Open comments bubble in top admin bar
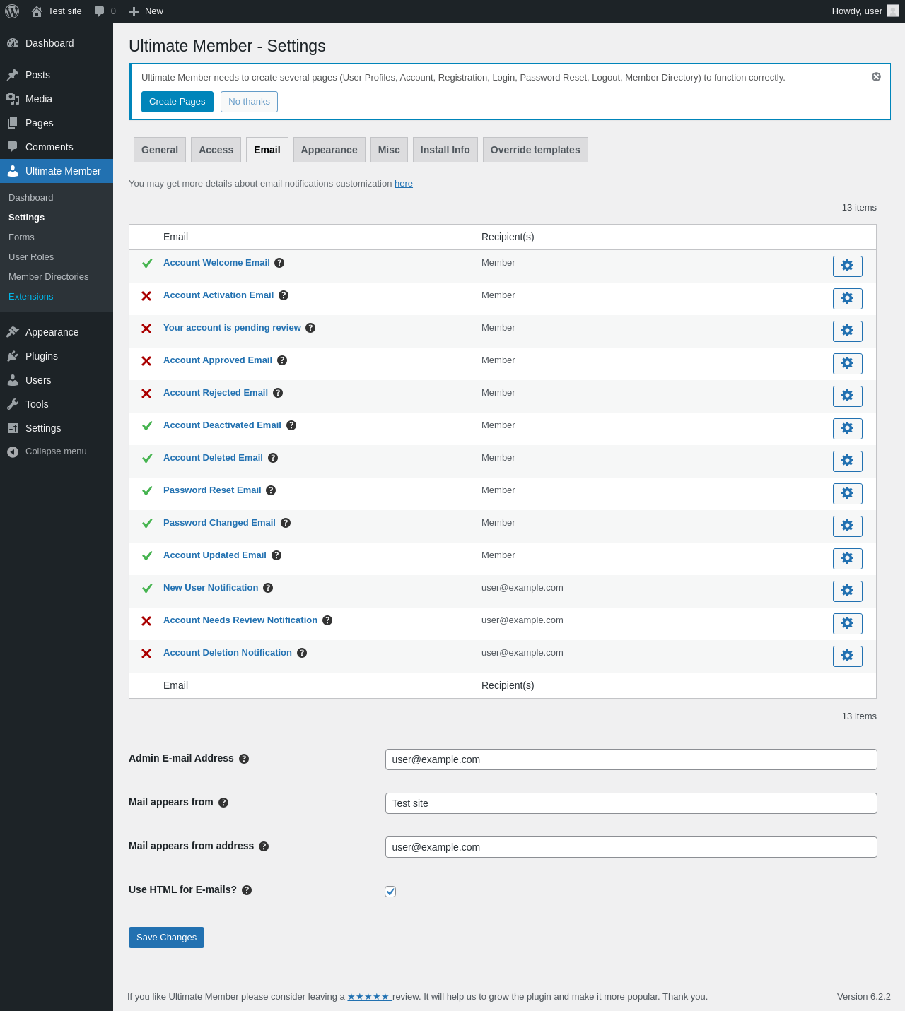This screenshot has height=1011, width=905. (x=105, y=11)
